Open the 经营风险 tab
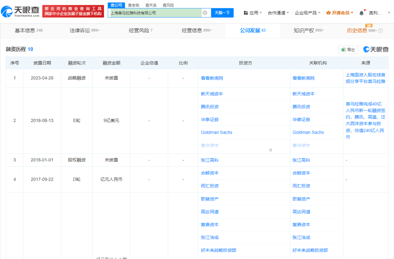The width and height of the screenshot is (394, 259). 141,30
